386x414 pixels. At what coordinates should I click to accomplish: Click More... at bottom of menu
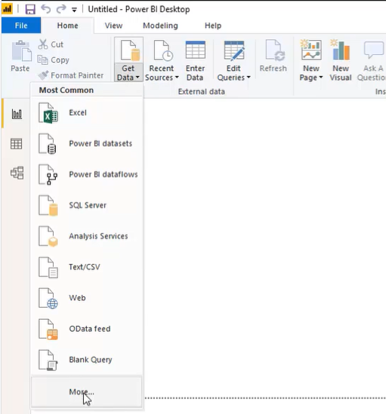[87, 392]
